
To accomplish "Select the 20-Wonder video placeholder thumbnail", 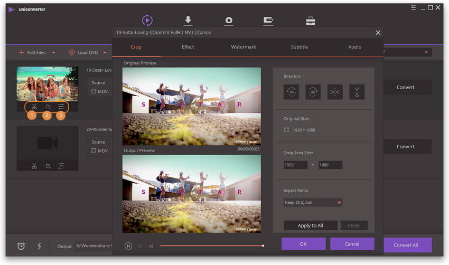I will point(47,143).
